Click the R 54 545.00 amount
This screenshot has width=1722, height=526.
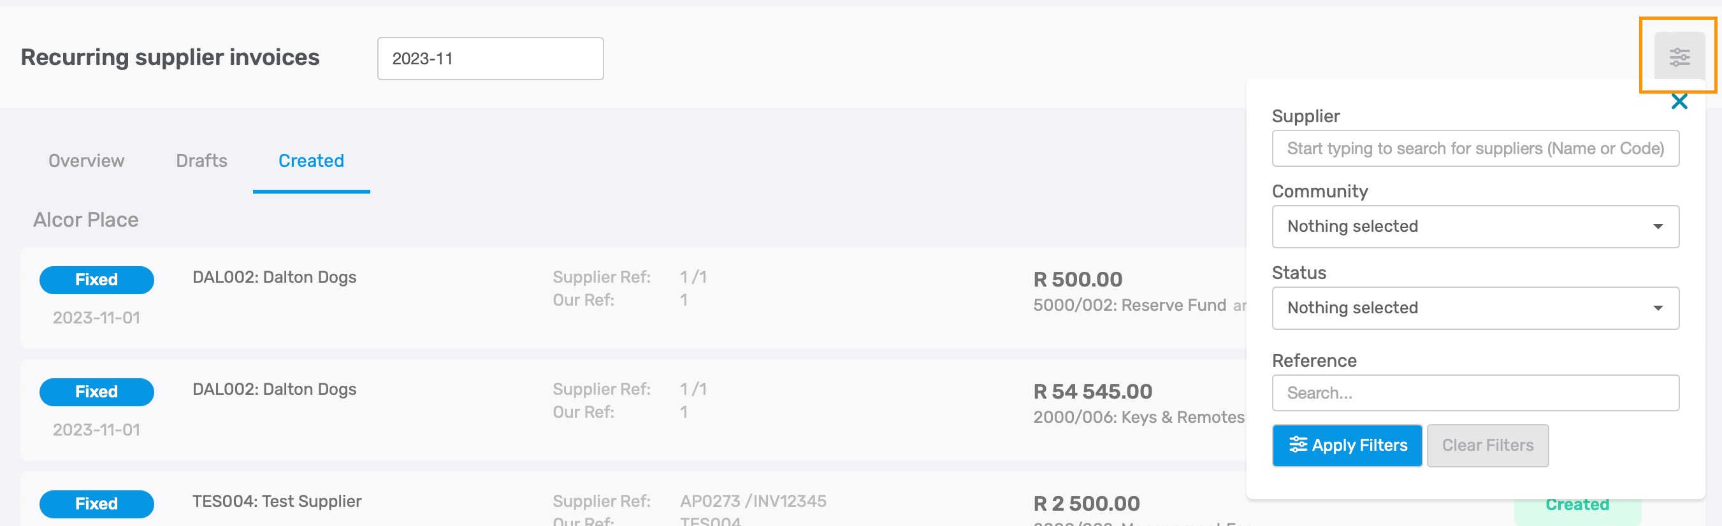point(1092,392)
